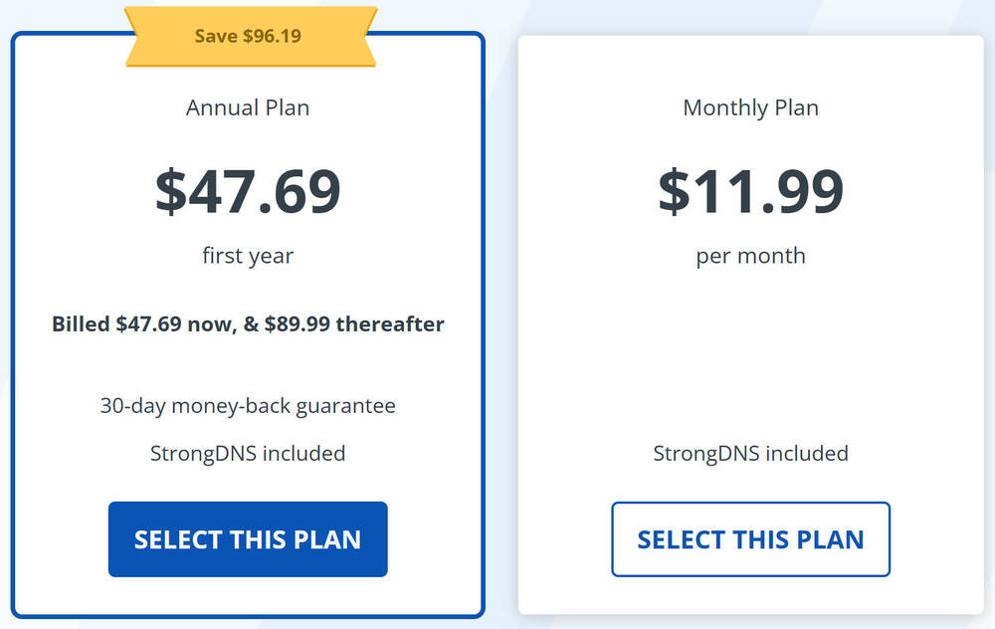Click the Monthly Plan heading

click(750, 107)
